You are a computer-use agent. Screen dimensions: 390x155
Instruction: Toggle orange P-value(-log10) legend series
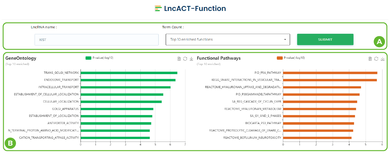[280, 58]
